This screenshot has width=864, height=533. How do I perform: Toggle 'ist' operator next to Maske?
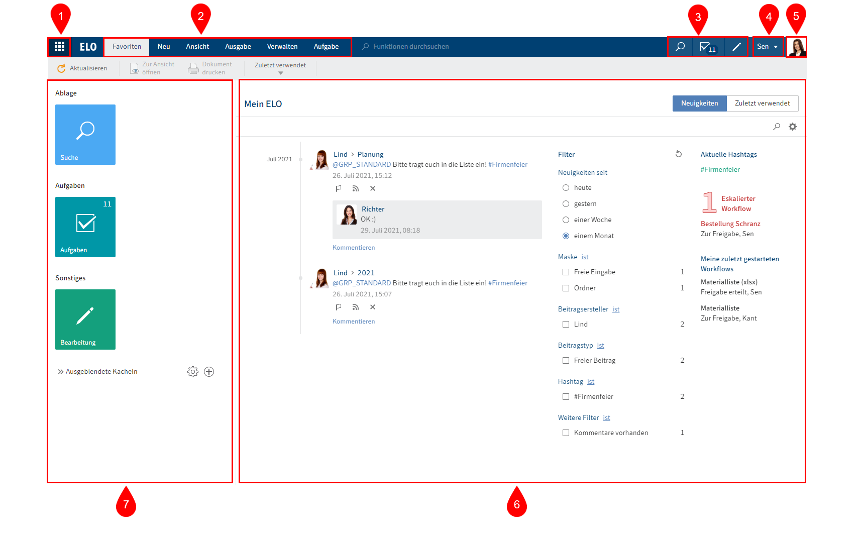pos(585,257)
